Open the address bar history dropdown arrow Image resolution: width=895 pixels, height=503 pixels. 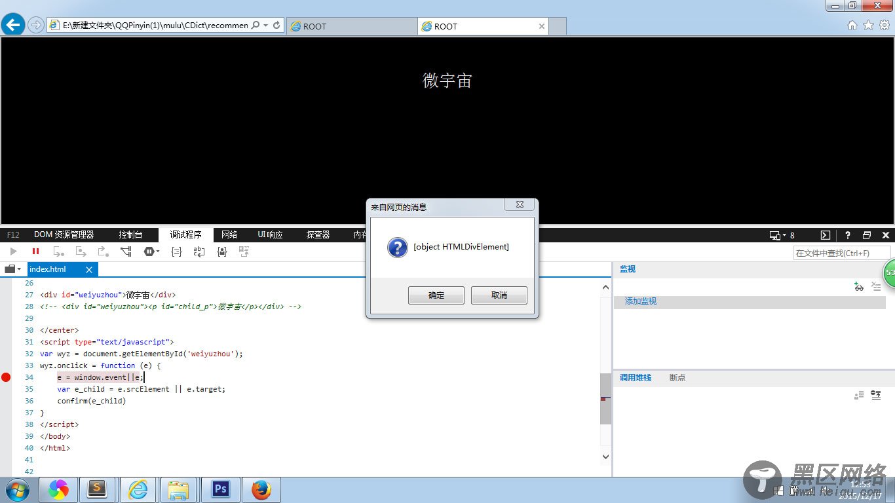265,26
